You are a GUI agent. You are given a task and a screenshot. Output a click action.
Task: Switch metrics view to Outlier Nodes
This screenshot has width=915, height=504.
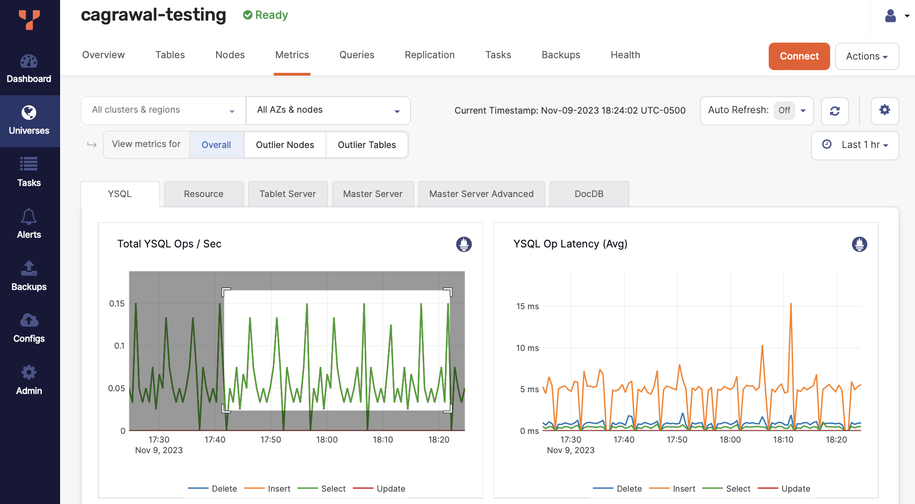(285, 145)
